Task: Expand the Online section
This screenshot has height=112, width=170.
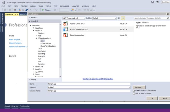Action: (x=30, y=80)
